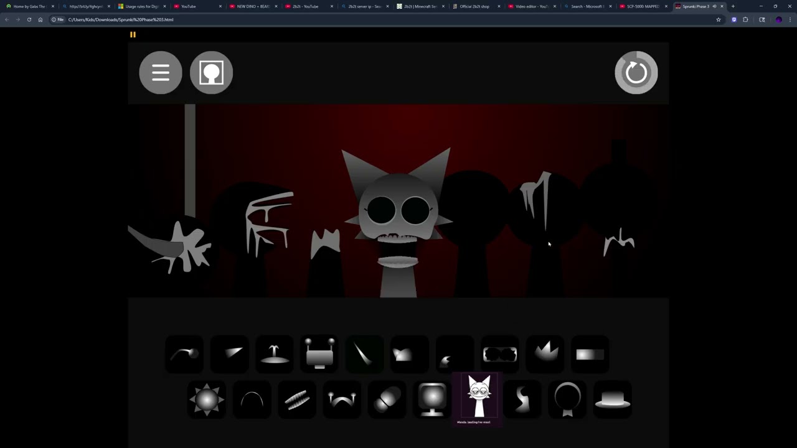
Task: Go to the browser home page
Action: [x=40, y=19]
